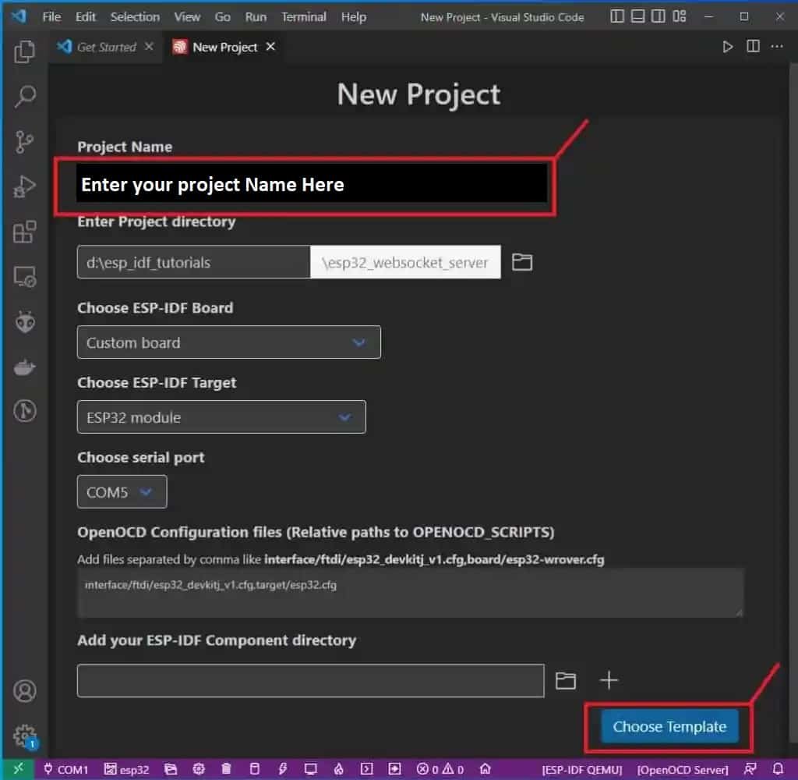The height and width of the screenshot is (780, 798).
Task: Click + to add another component directory
Action: click(x=609, y=680)
